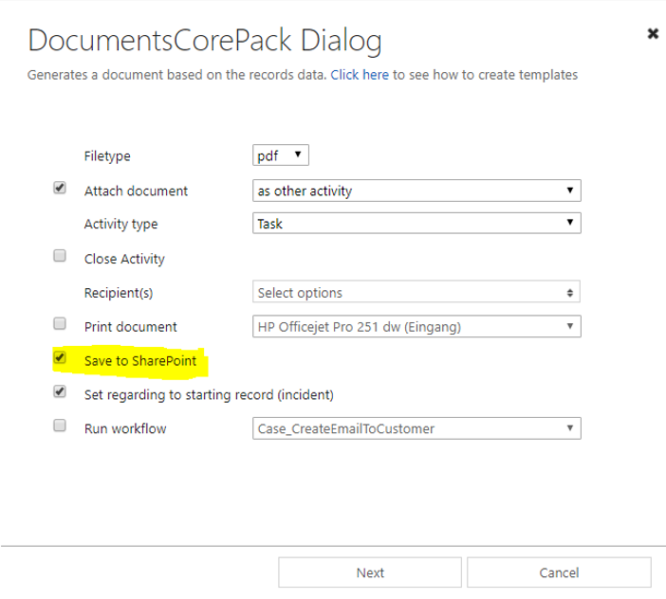666x599 pixels.
Task: Choose printer from HP Officejet dropdown
Action: click(x=416, y=326)
